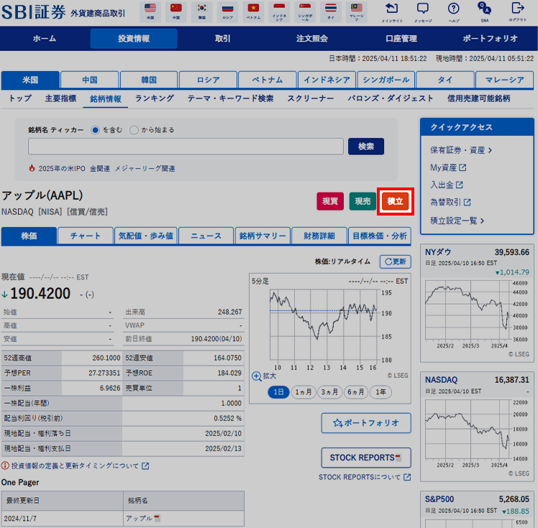Image resolution: width=538 pixels, height=528 pixels.
Task: Open external link icon next to My資産
Action: point(462,167)
